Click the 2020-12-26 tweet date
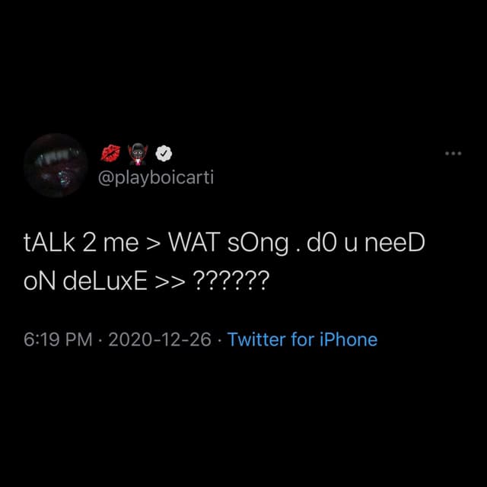 (x=160, y=339)
